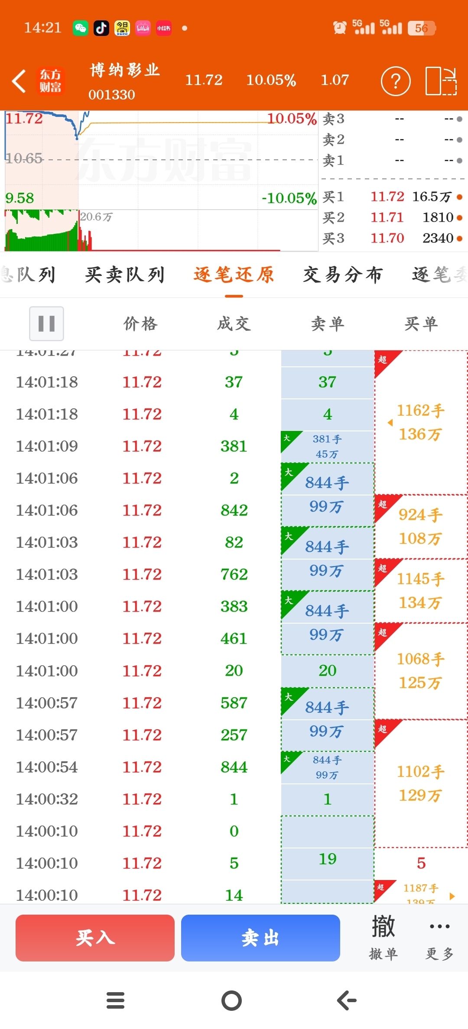Switch to the 逐笔还原 tab
This screenshot has width=468, height=1029.
point(234,275)
